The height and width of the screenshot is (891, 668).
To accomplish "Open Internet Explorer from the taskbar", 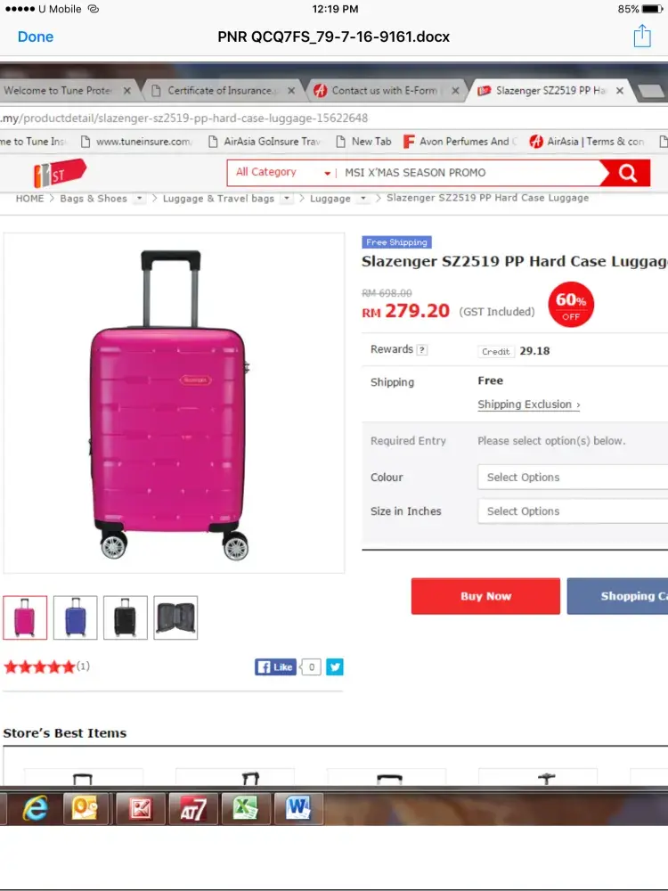I will [x=35, y=808].
